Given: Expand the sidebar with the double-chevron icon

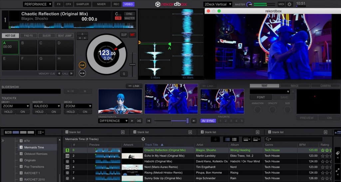Looking at the screenshot, I should click(x=3, y=141).
